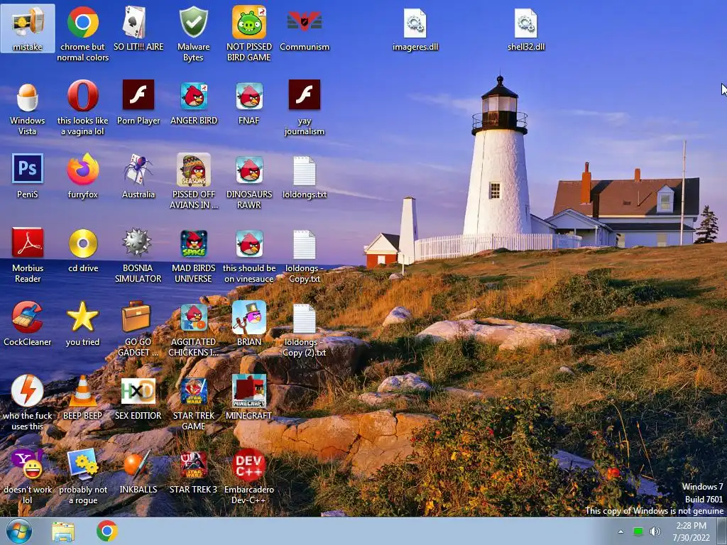Image resolution: width=727 pixels, height=545 pixels.
Task: Open the taskbar clock showing 2:28 PM
Action: pos(692,532)
